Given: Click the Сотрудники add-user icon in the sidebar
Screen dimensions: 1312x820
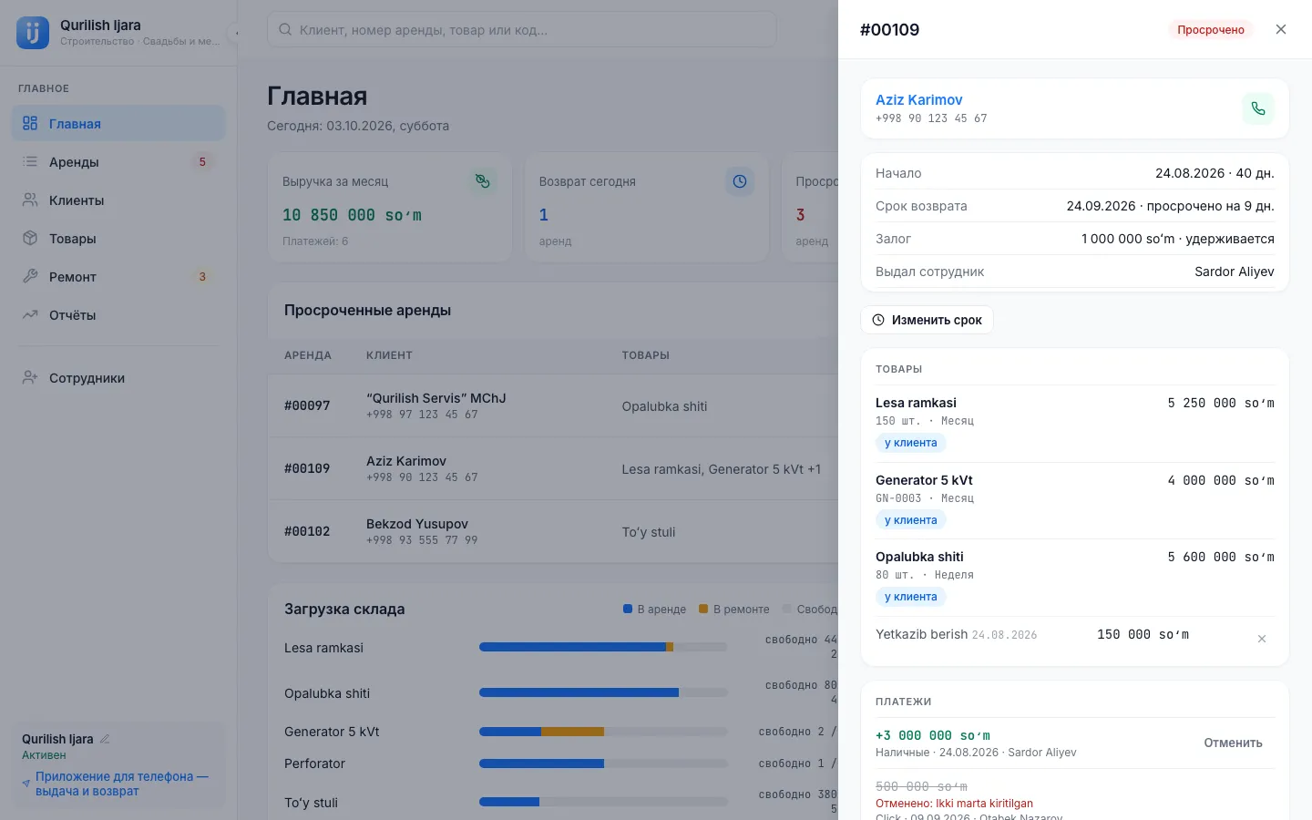Looking at the screenshot, I should tap(30, 377).
